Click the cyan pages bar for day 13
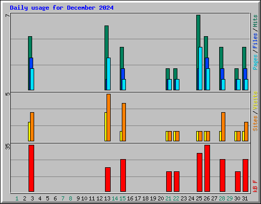Viewport: 261px width, 204px height. (109, 74)
